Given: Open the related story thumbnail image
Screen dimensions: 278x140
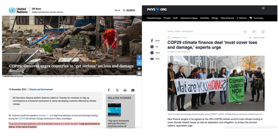Looking at the screenshot, I should pyautogui.click(x=114, y=110).
